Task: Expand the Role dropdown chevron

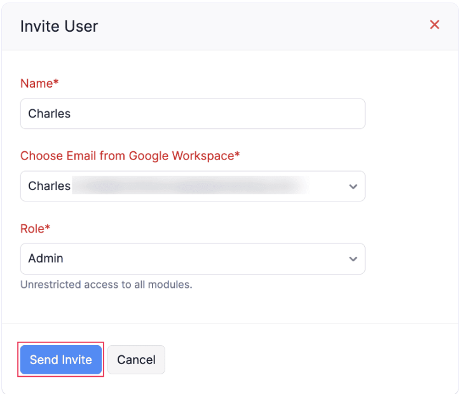Action: (x=353, y=259)
